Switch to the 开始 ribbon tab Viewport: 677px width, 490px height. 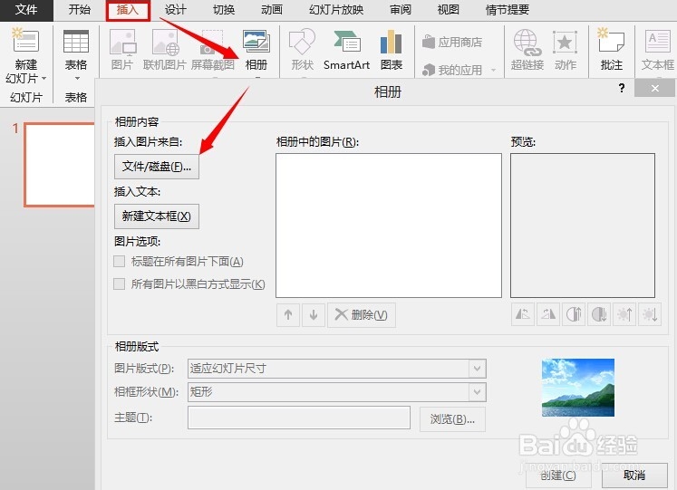tap(80, 9)
